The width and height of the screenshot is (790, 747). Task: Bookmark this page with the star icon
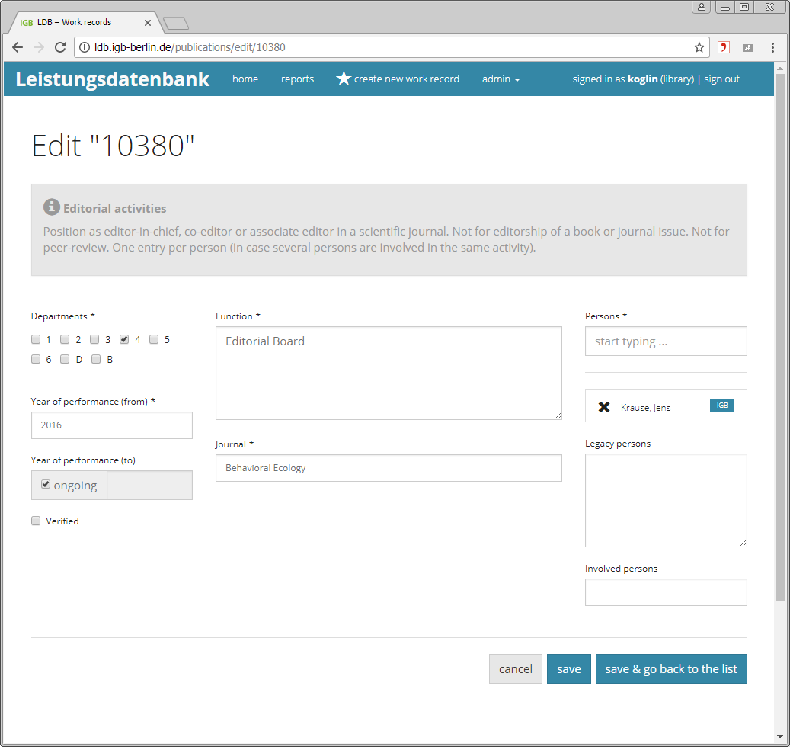pyautogui.click(x=699, y=47)
